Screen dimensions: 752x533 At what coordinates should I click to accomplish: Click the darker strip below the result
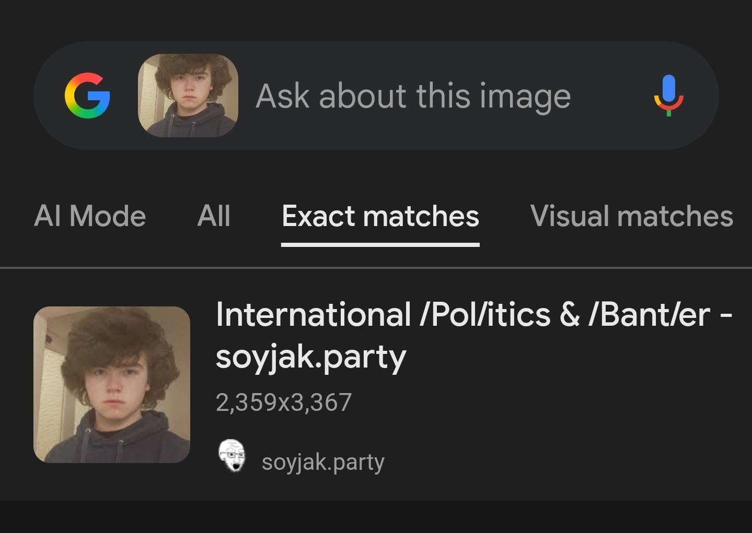tap(376, 517)
